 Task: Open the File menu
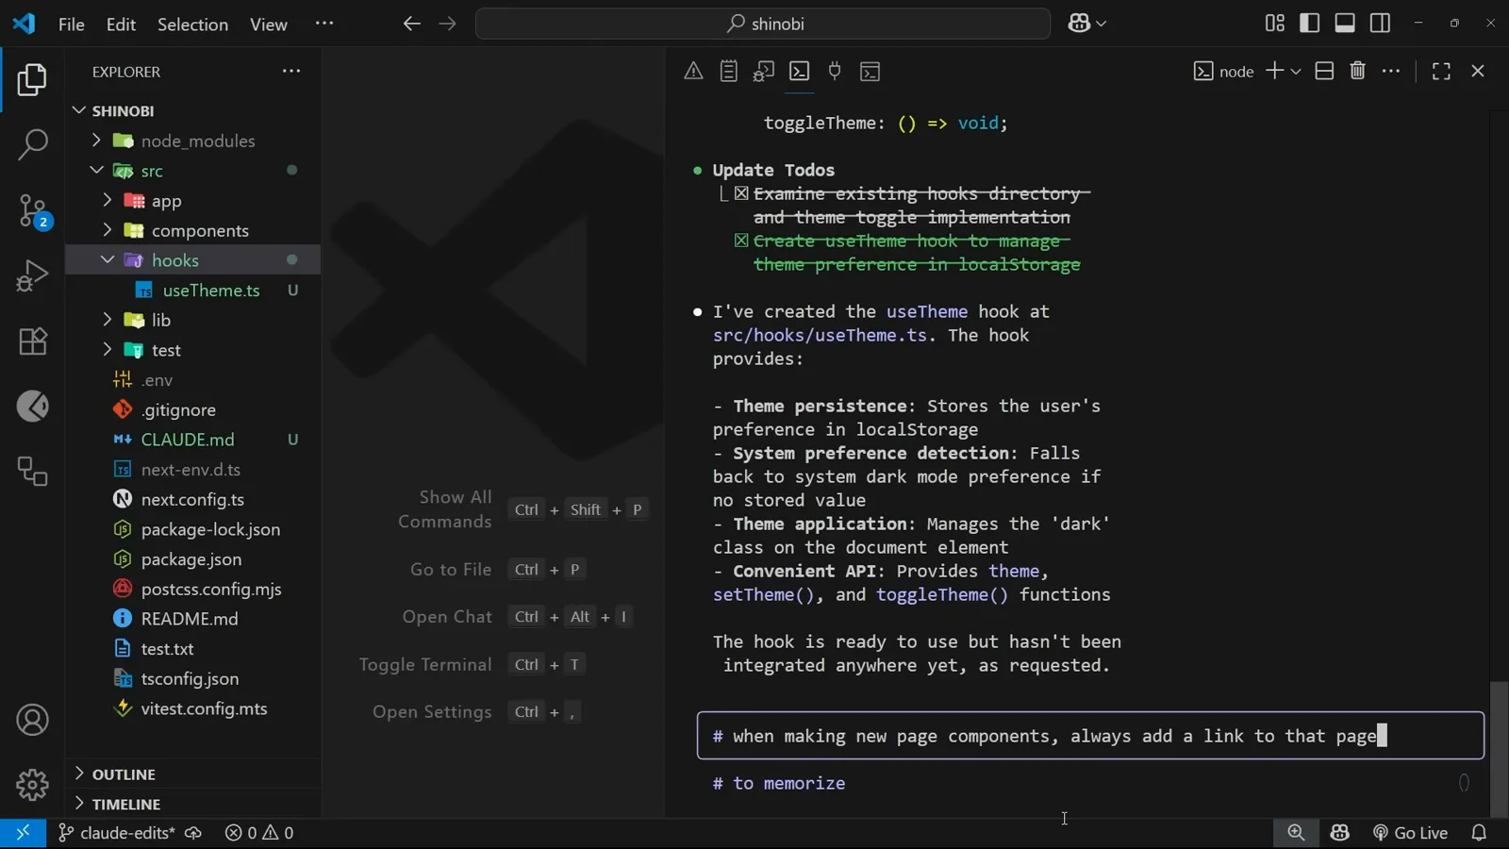[x=72, y=25]
